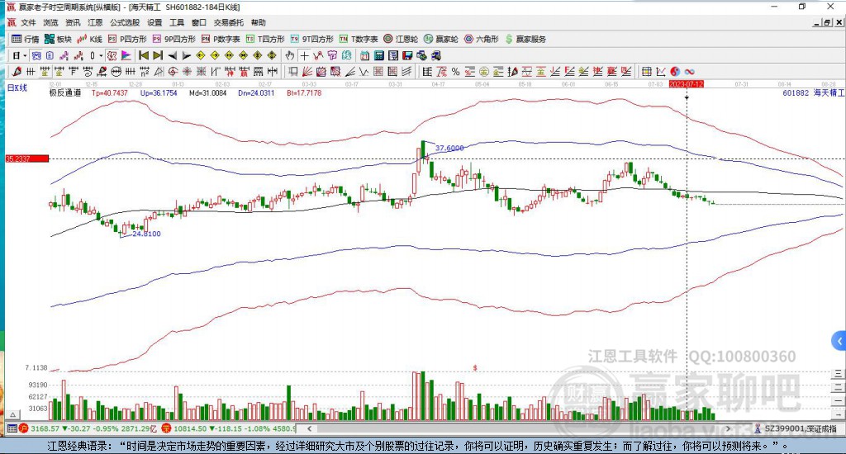Click the status bar keyboard grid icon
846x454 pixels.
click(x=12, y=428)
